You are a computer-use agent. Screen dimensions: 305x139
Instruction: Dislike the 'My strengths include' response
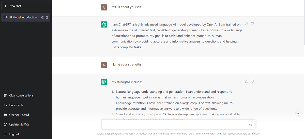252,81
